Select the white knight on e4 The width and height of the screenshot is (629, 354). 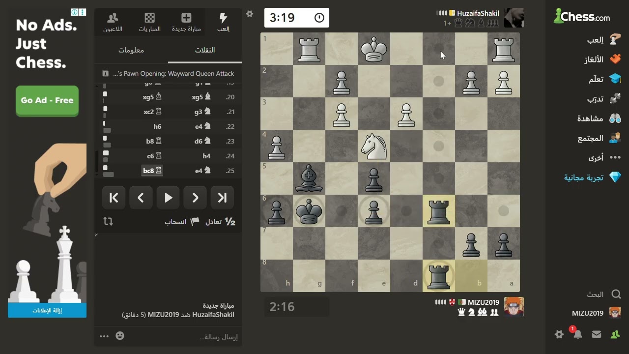374,146
